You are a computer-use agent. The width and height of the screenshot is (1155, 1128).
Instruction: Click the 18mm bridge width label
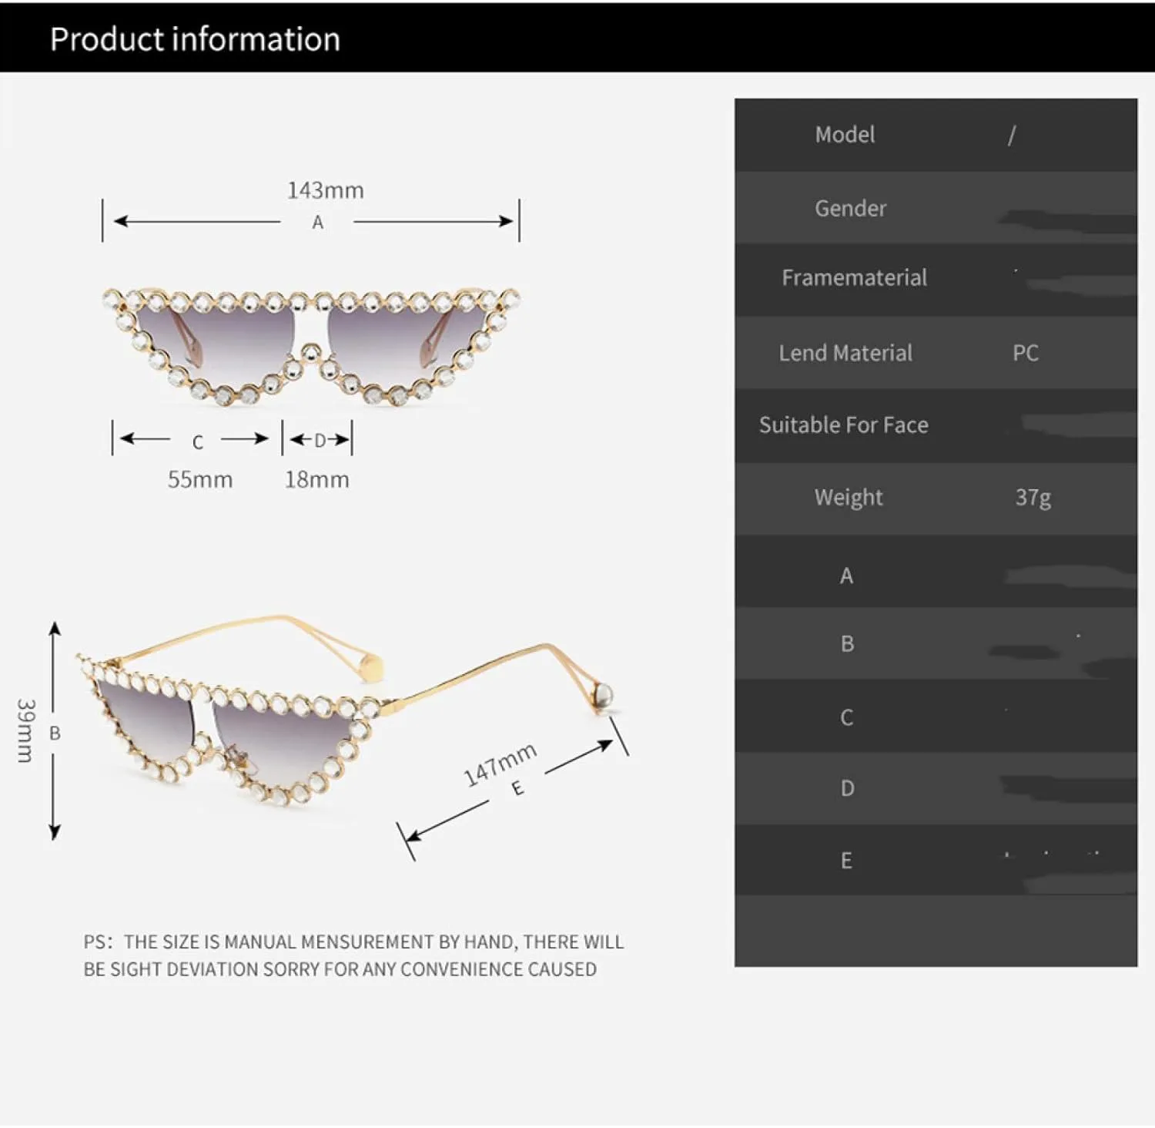(316, 479)
